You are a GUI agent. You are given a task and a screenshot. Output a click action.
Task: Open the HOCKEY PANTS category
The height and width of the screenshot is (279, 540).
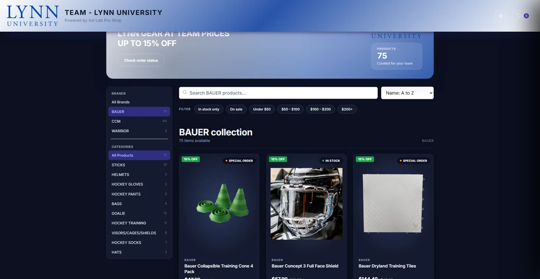[139, 194]
